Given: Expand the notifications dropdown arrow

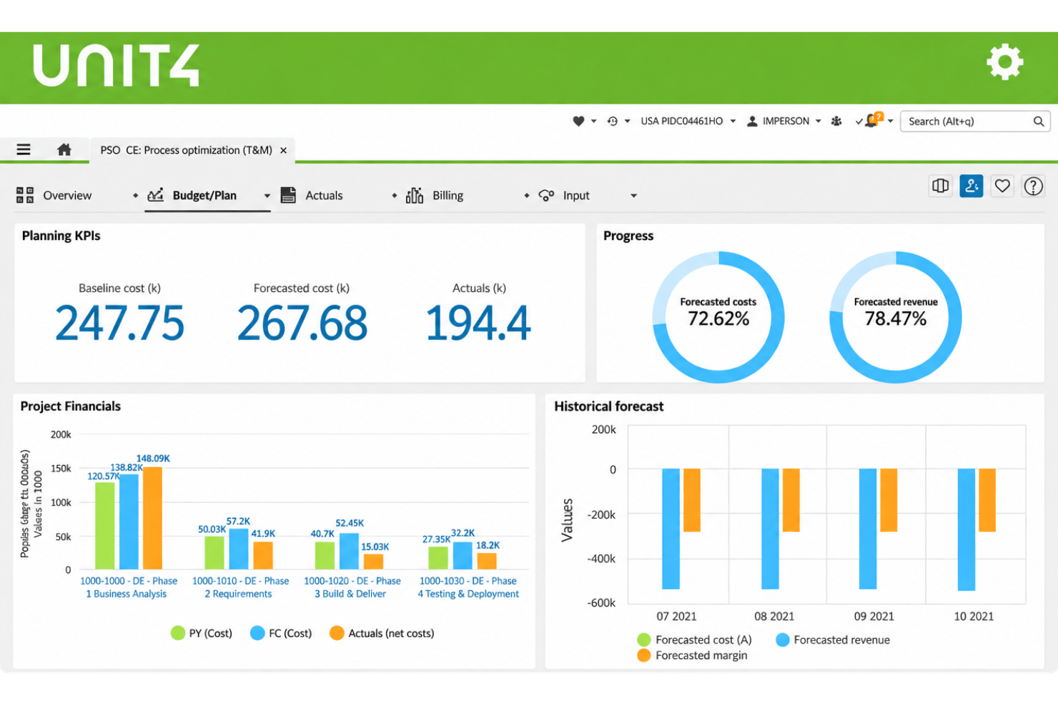Looking at the screenshot, I should [x=890, y=121].
